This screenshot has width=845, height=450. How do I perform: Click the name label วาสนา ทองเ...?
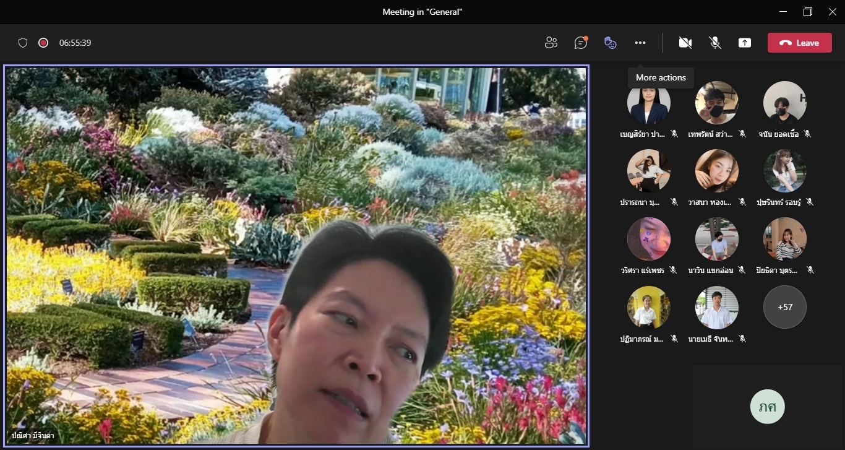[711, 202]
